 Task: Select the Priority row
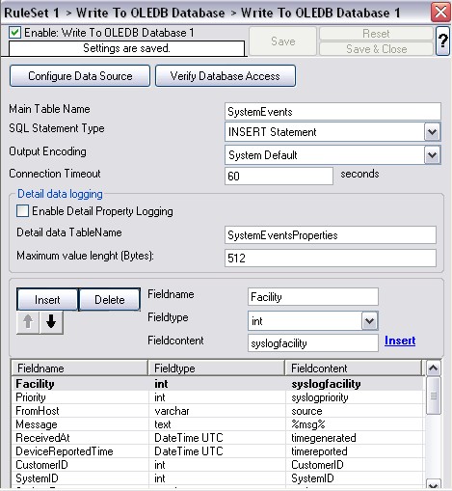coord(218,397)
